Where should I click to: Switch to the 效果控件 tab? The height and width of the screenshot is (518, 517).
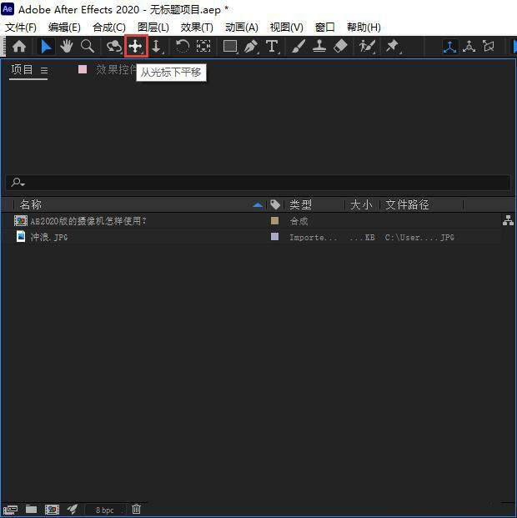point(116,70)
